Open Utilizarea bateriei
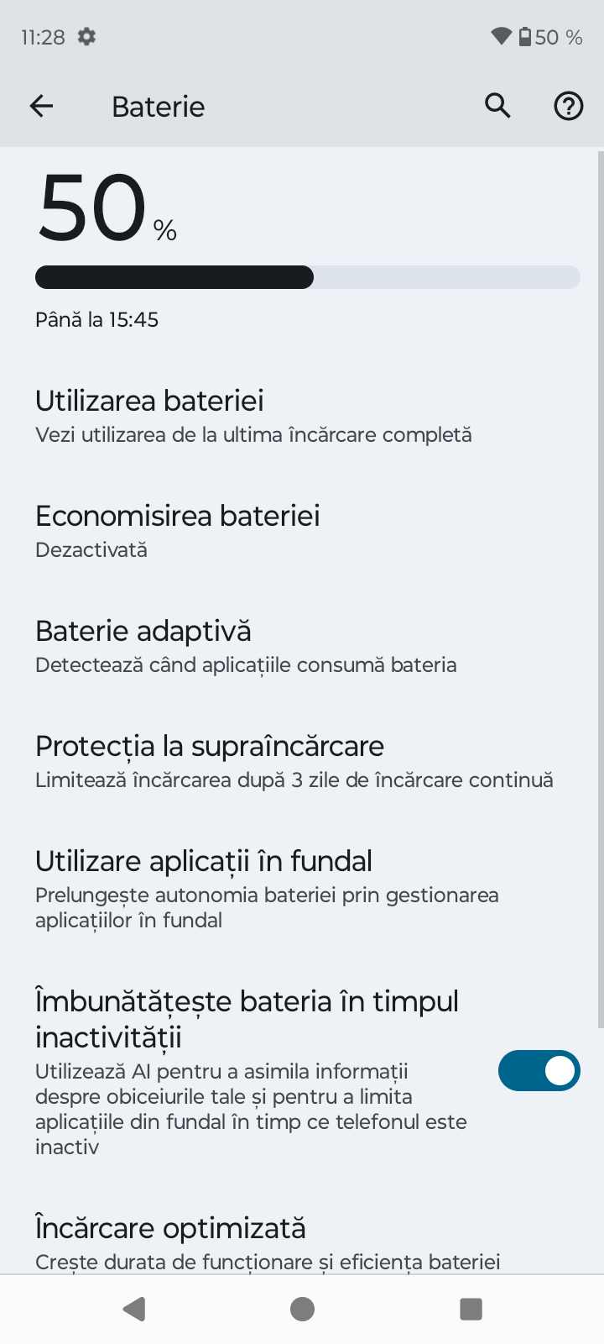The width and height of the screenshot is (604, 1344). click(x=253, y=416)
